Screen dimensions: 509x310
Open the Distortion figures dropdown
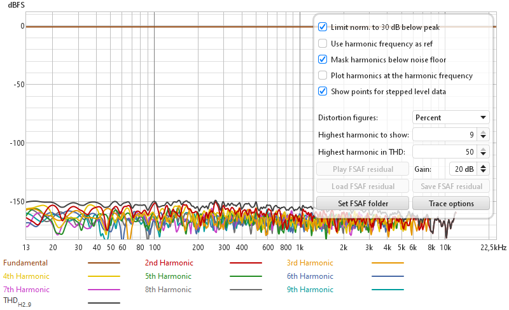(x=450, y=118)
